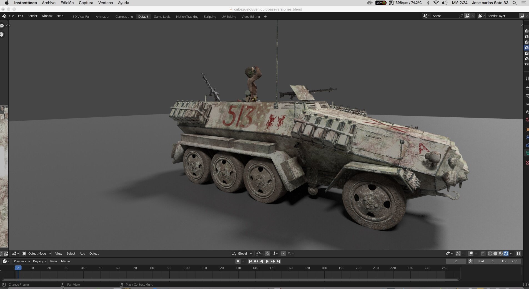This screenshot has width=529, height=289.
Task: Open the viewport shading options dropdown
Action: coord(511,253)
